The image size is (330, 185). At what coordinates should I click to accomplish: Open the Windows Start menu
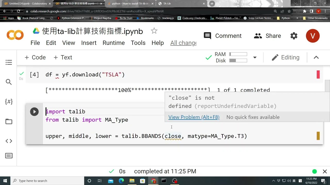tap(5, 181)
